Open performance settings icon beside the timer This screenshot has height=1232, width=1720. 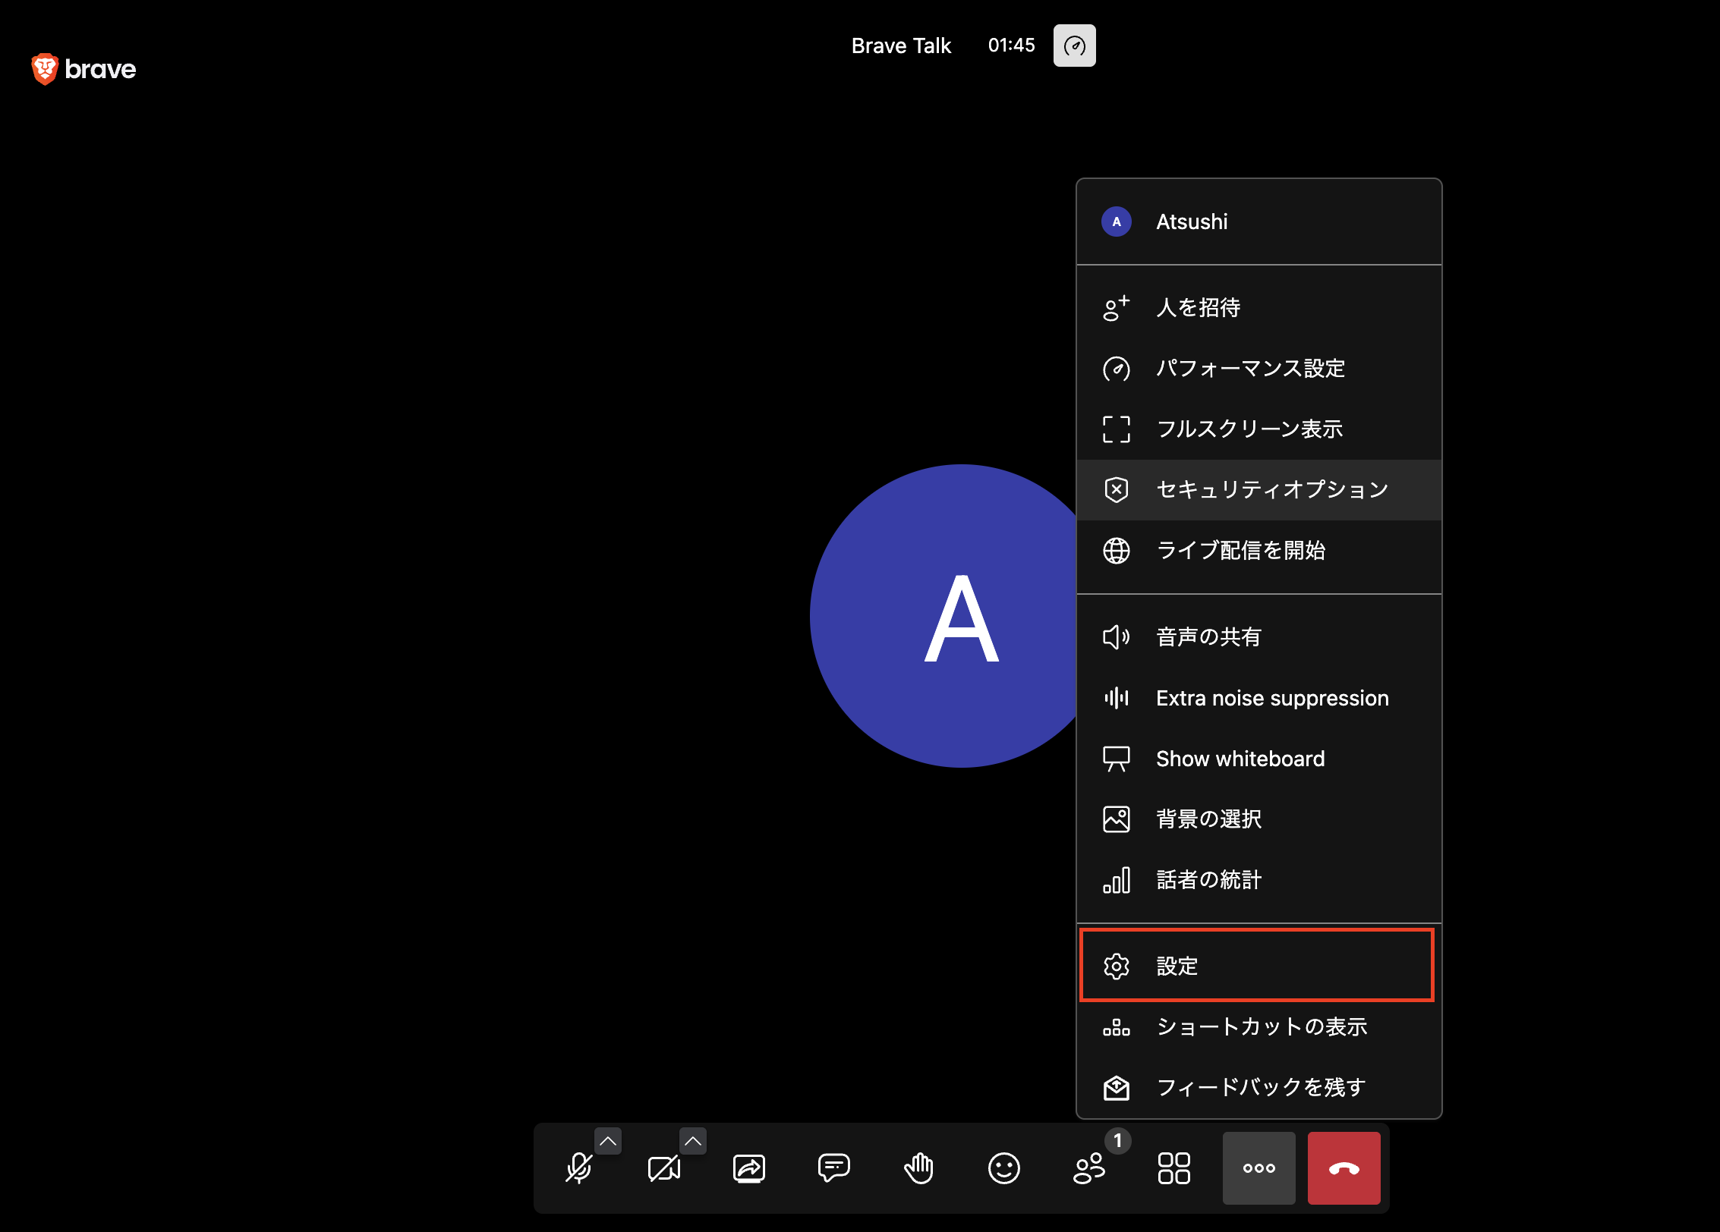(x=1075, y=46)
